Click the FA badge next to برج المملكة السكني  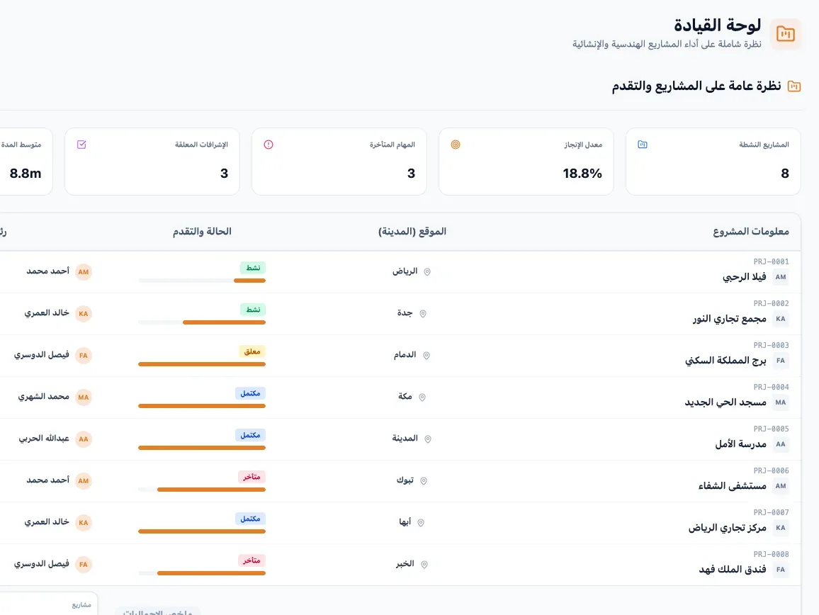780,361
